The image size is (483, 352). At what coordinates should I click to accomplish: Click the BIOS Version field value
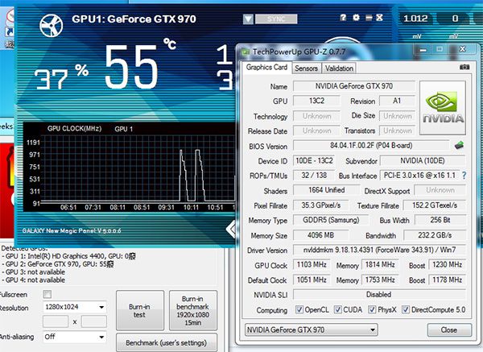pyautogui.click(x=371, y=146)
